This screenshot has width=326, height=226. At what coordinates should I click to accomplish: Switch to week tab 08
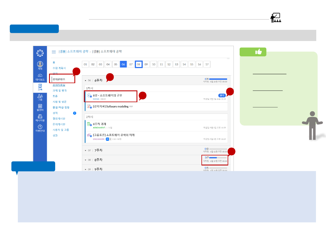coord(138,64)
